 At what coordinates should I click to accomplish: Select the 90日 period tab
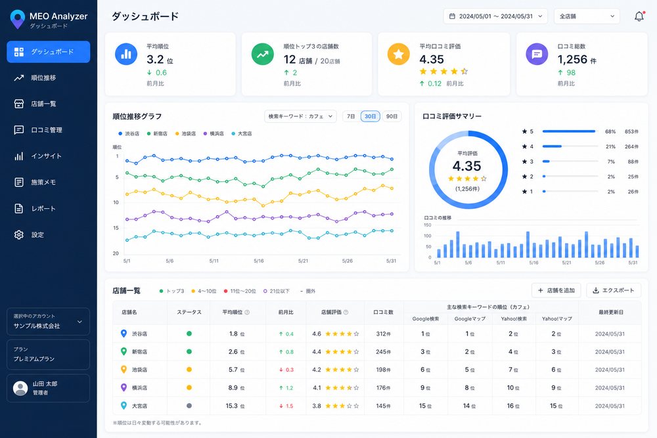(x=392, y=116)
